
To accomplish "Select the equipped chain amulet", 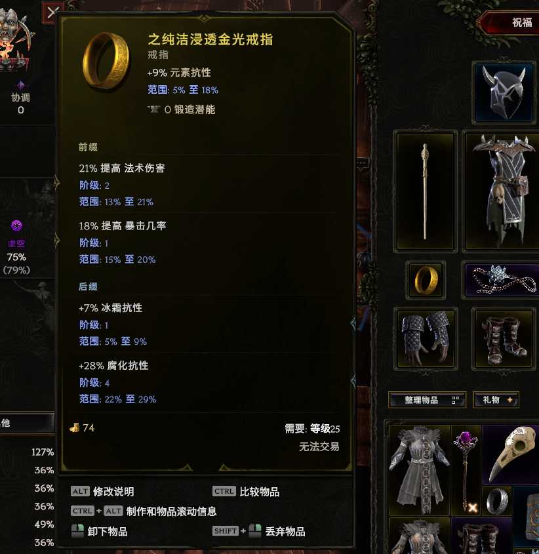I will [x=502, y=280].
